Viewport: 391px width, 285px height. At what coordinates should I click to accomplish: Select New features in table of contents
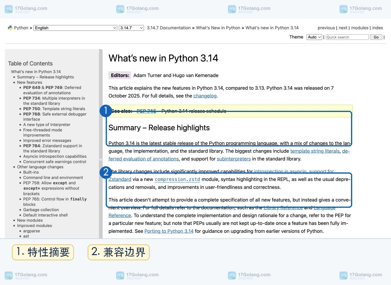pyautogui.click(x=30, y=82)
